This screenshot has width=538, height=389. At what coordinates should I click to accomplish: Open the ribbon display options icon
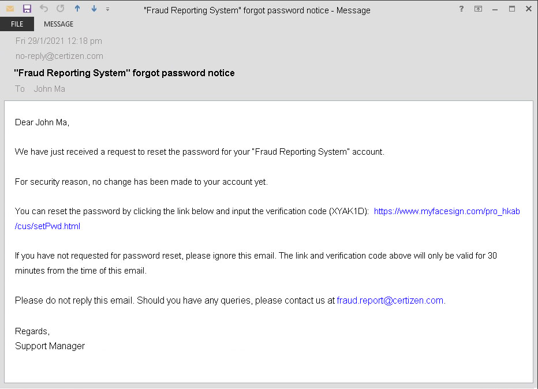click(479, 9)
